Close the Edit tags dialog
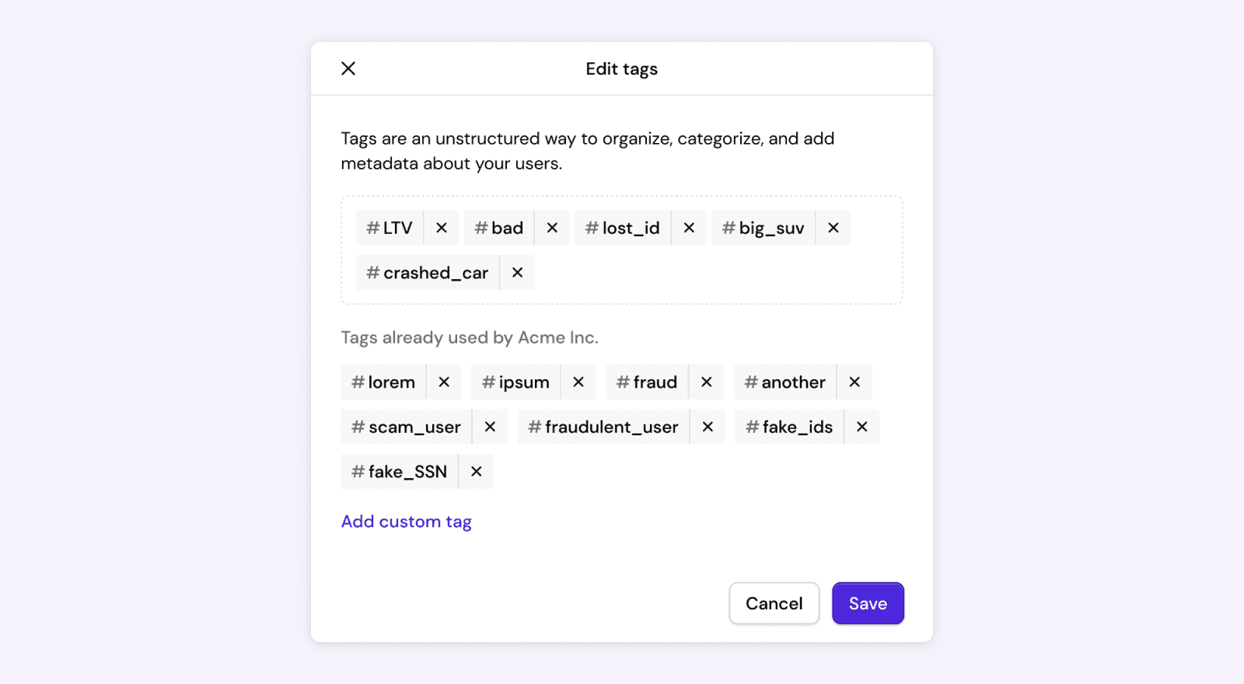Screen dimensions: 1244x684 point(348,68)
